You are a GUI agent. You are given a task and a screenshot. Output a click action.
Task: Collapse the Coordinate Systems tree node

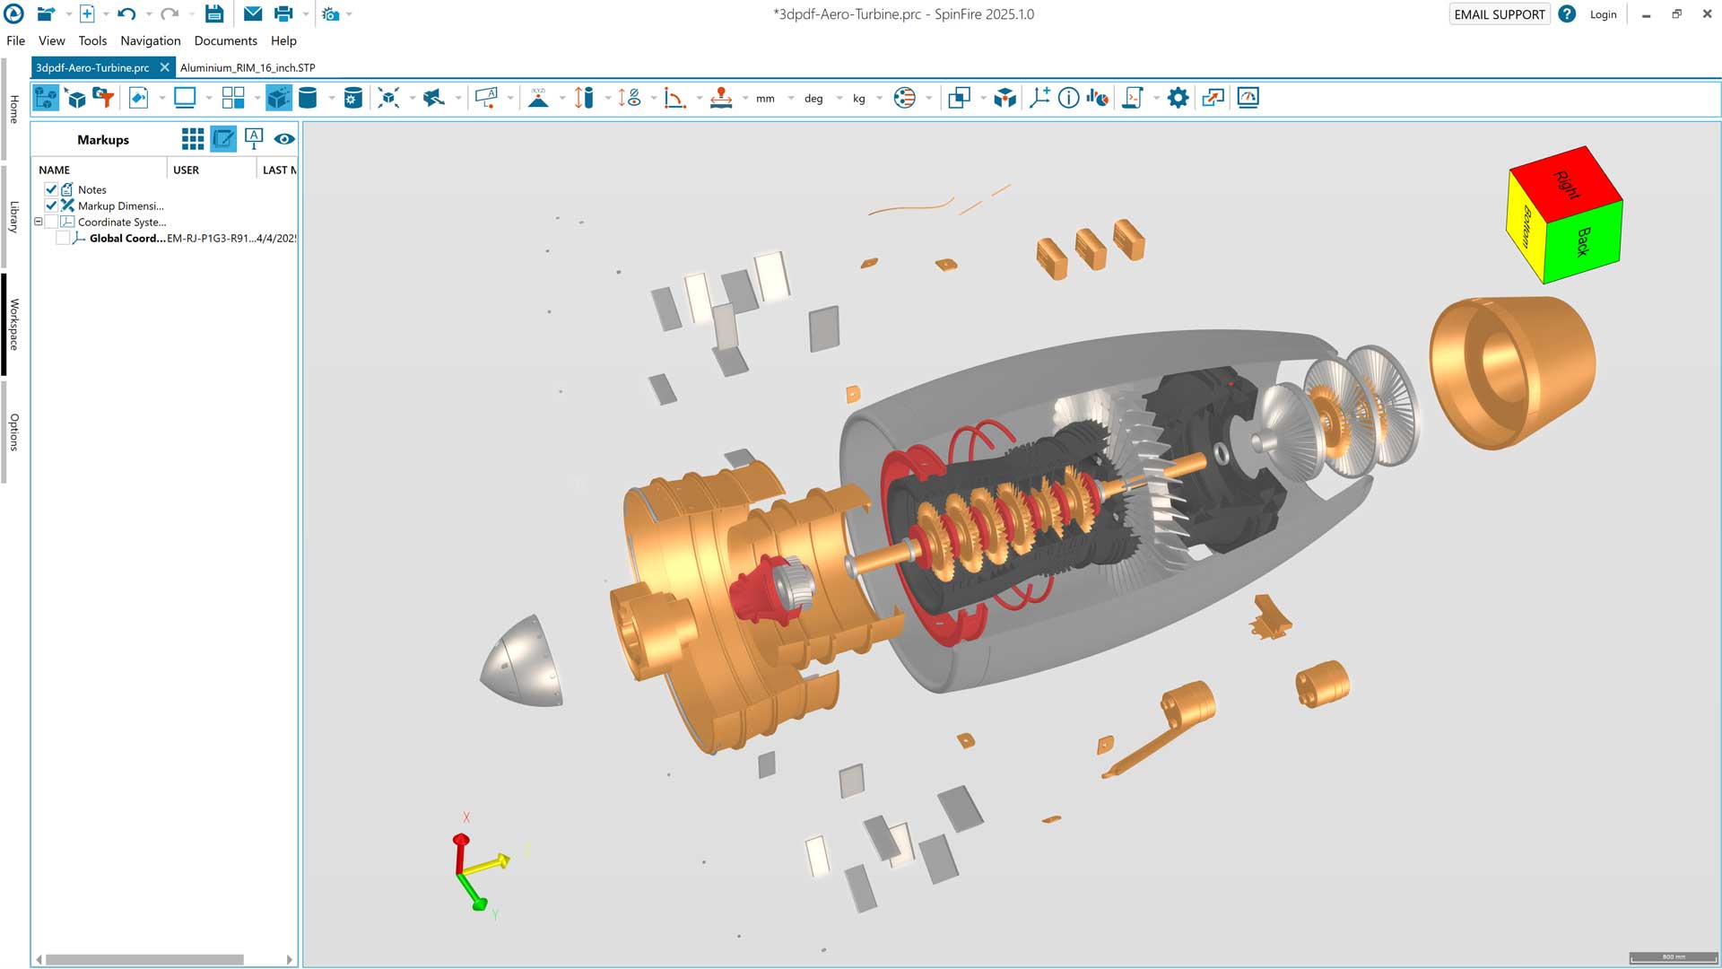click(x=39, y=222)
